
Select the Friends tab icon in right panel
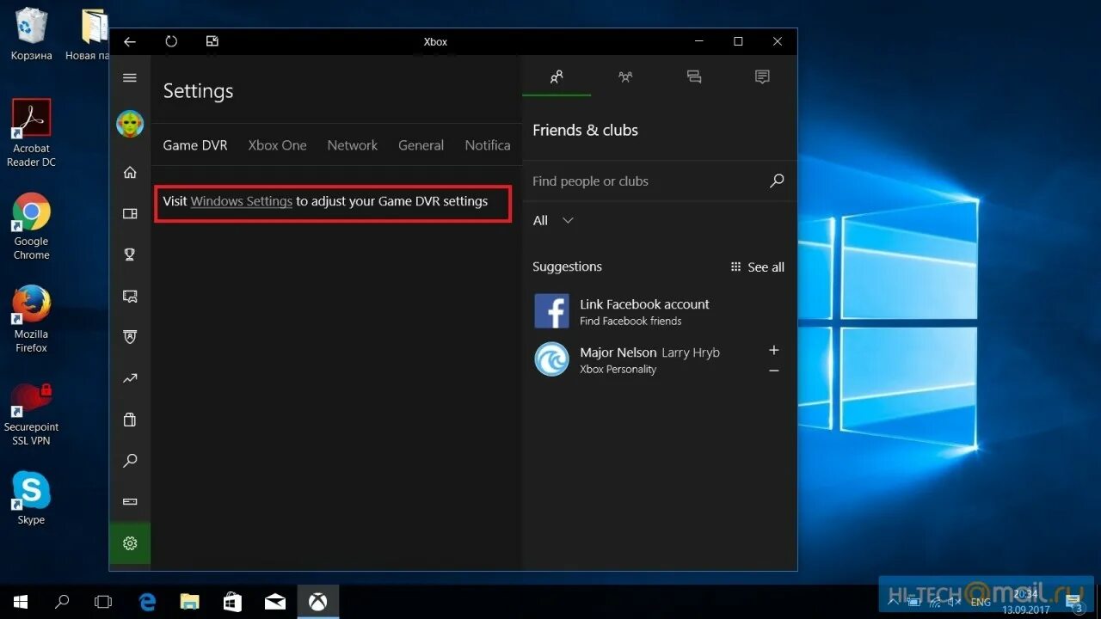tap(557, 77)
